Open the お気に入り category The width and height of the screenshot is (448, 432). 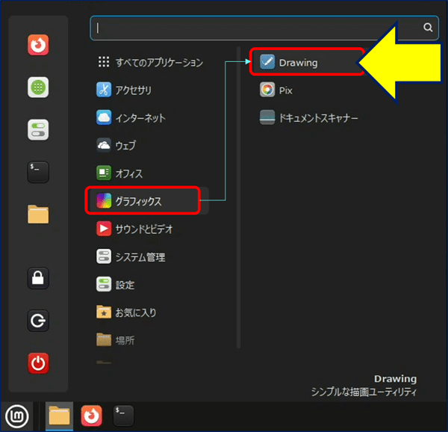(x=150, y=312)
